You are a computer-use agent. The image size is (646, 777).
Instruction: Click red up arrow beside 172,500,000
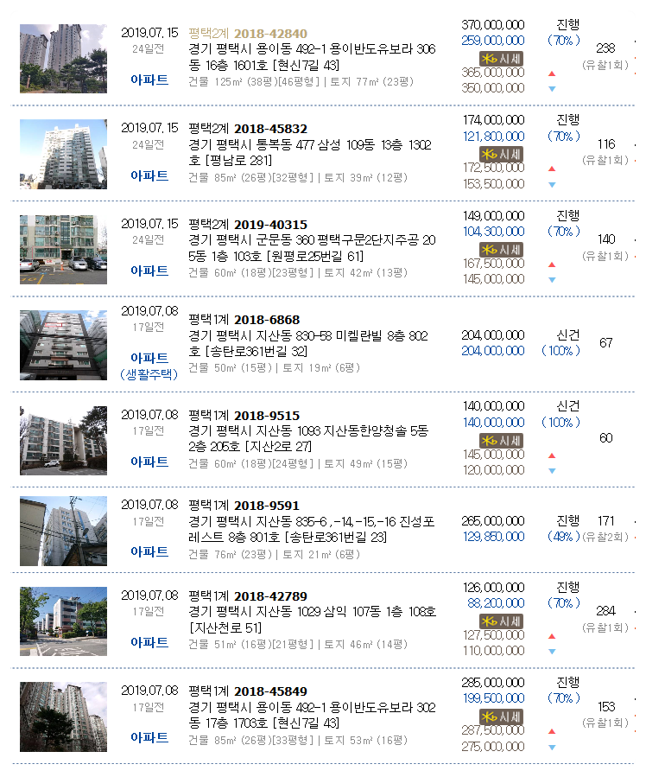[x=552, y=169]
